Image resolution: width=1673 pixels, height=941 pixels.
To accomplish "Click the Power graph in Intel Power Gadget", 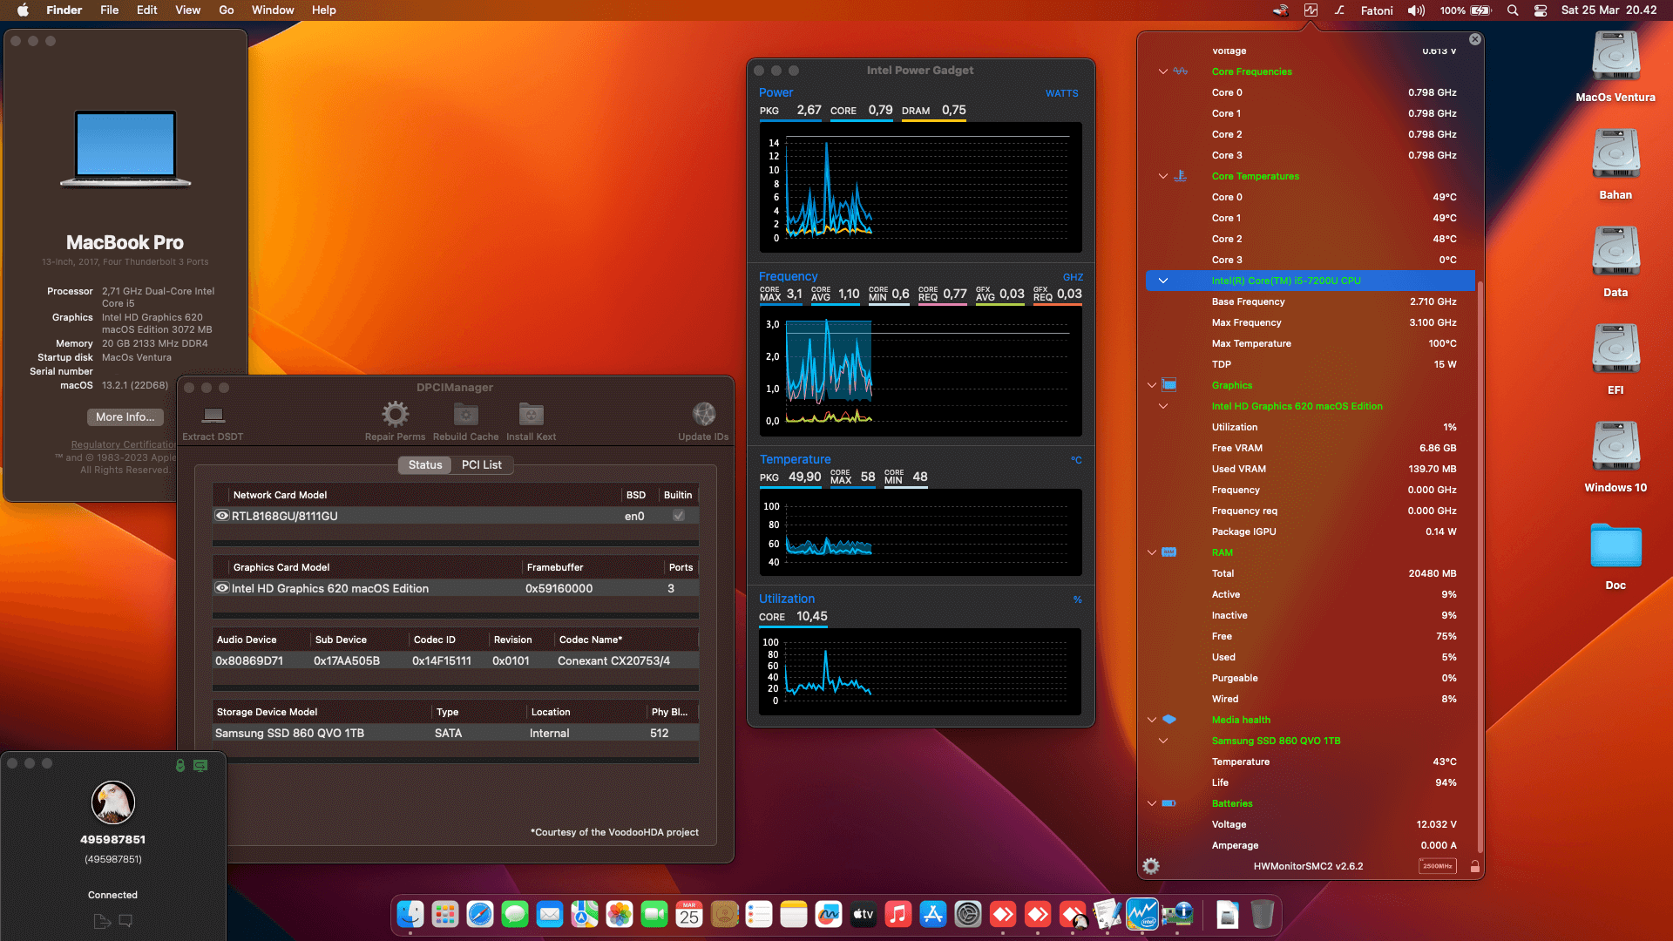I will click(x=920, y=187).
